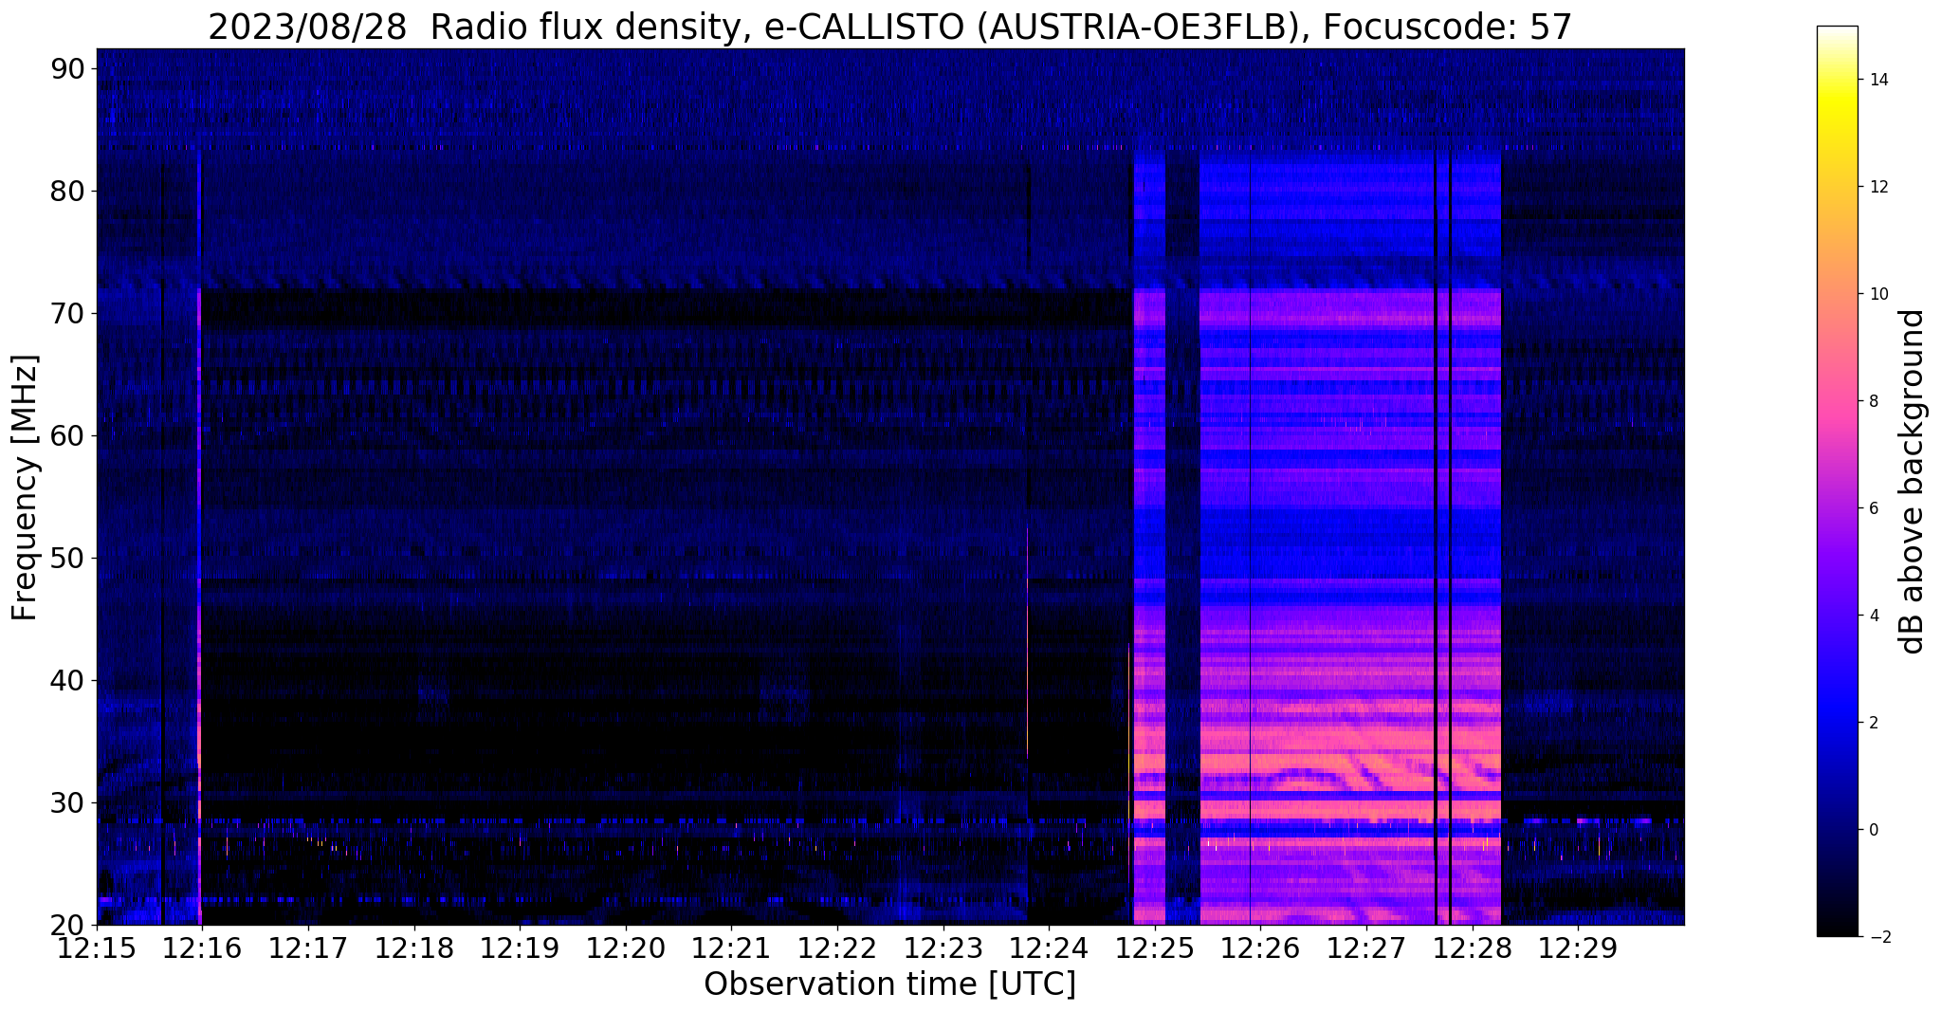Click the colorbar tick value 10
This screenshot has height=1012, width=1941.
(1877, 294)
